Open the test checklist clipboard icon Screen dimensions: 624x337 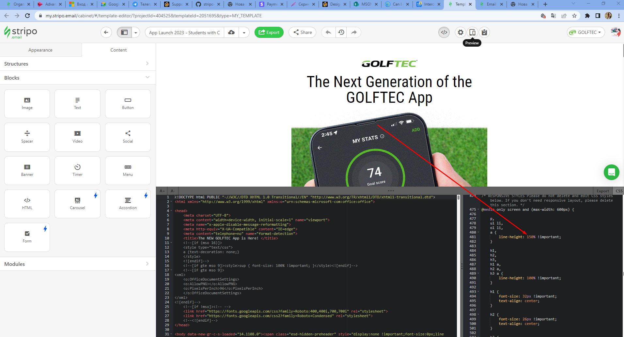point(484,32)
